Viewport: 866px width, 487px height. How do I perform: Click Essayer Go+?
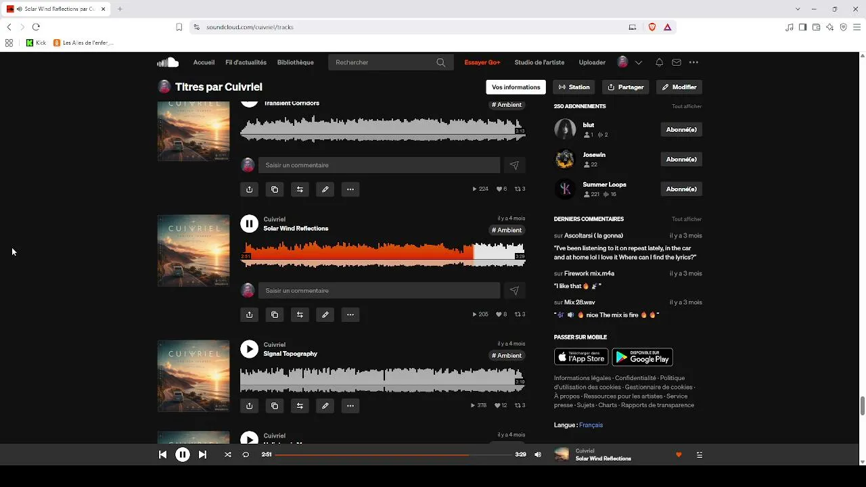tap(482, 62)
